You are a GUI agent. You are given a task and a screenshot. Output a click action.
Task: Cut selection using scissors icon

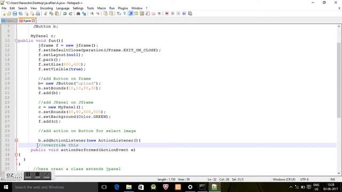(x=45, y=13)
